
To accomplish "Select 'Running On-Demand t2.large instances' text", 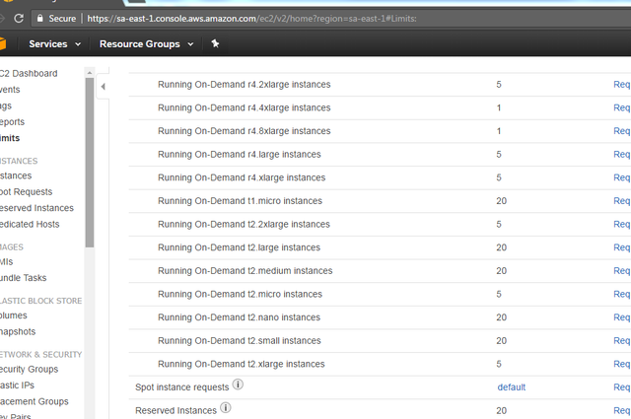I will click(239, 247).
